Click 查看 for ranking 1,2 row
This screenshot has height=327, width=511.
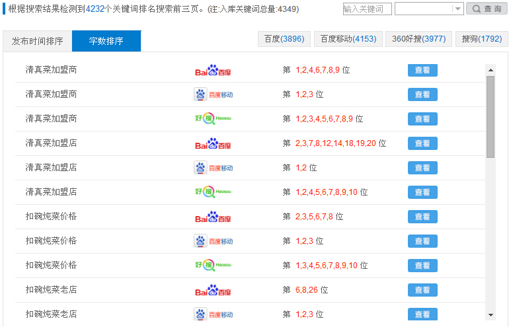[x=422, y=168]
